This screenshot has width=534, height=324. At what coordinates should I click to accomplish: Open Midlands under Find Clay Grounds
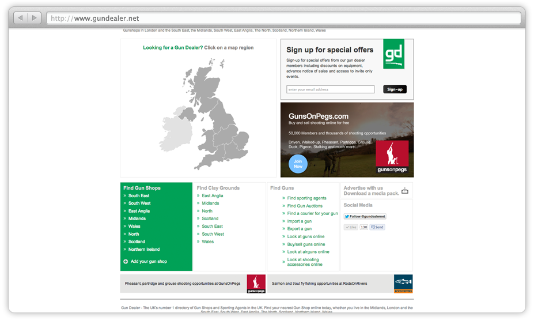(210, 203)
